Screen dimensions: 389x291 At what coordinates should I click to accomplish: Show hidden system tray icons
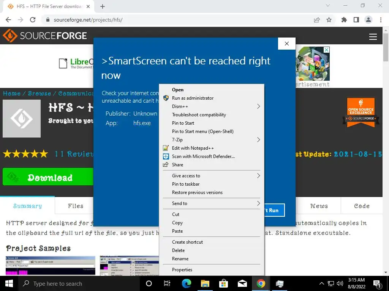(x=321, y=283)
